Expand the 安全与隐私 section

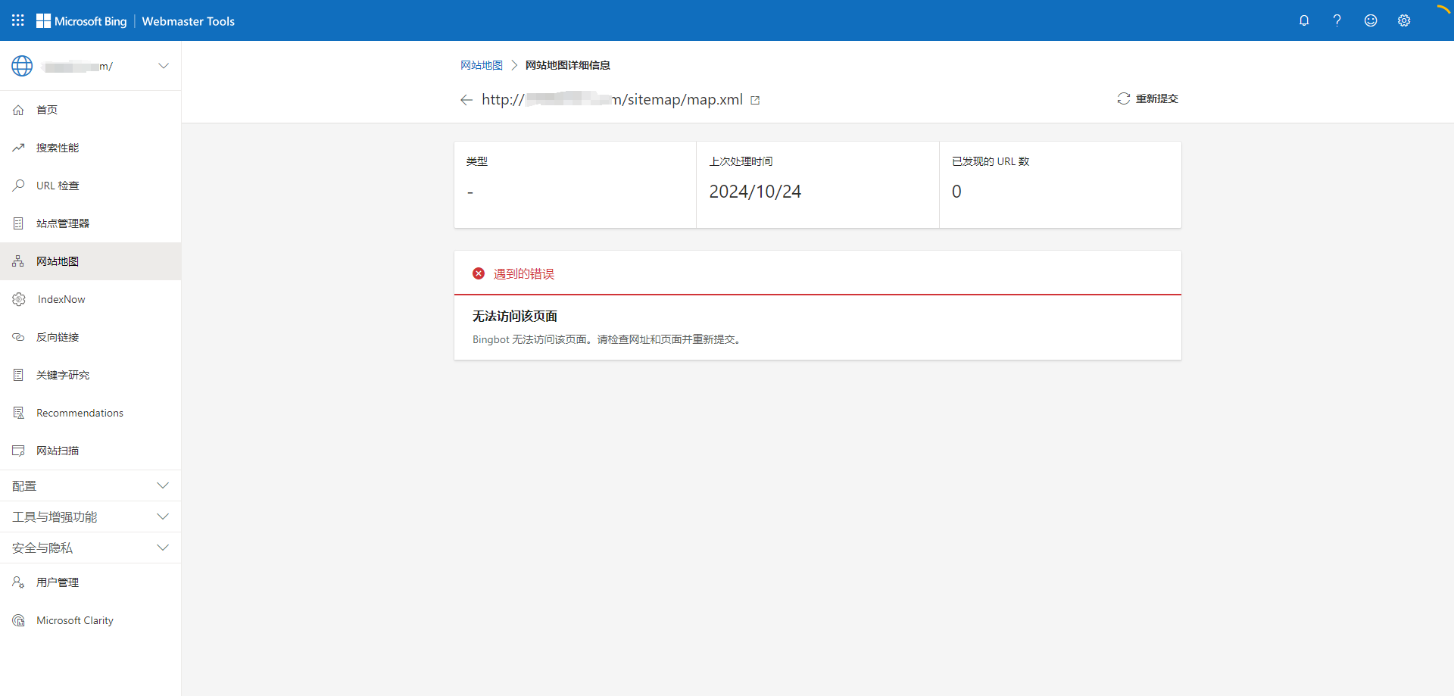pos(91,548)
